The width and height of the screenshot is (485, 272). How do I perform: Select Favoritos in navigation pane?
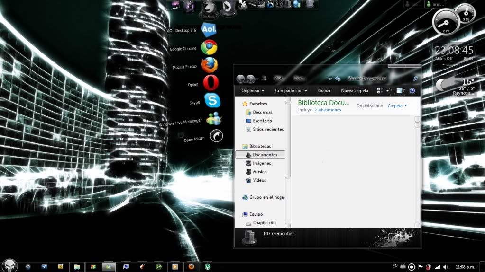(x=255, y=104)
